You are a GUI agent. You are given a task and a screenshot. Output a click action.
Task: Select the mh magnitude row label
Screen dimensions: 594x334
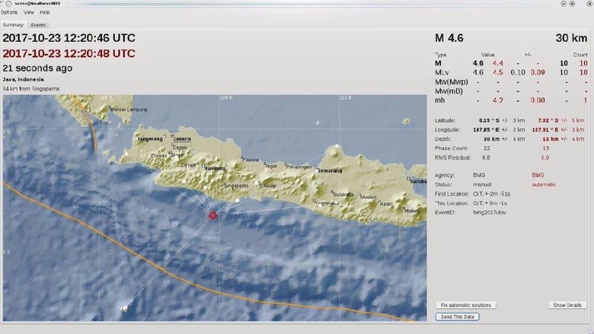click(440, 100)
